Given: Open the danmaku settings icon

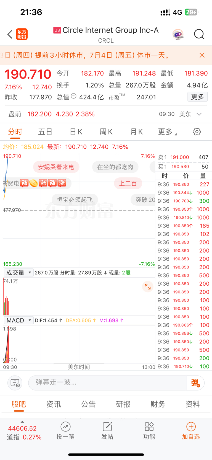Looking at the screenshot, I should click(15, 383).
